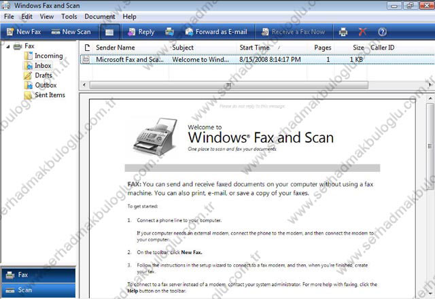This screenshot has height=299, width=435.
Task: Click the document icon column header
Action: tap(87, 48)
